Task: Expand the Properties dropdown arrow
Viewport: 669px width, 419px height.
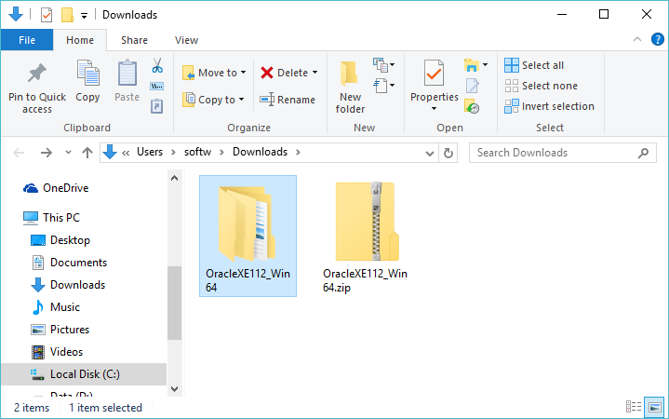Action: coord(434,109)
